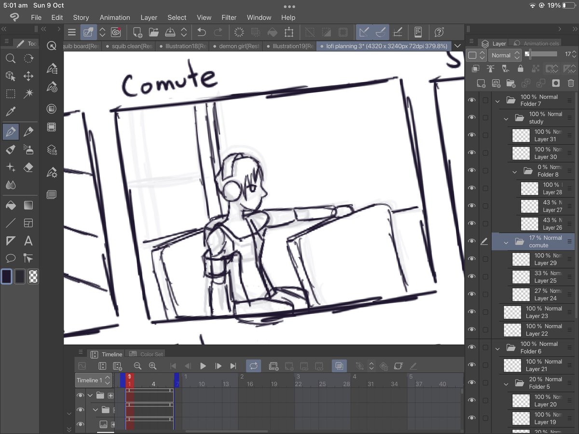Tap the battery status indicator
The image size is (579, 434).
[x=569, y=5]
